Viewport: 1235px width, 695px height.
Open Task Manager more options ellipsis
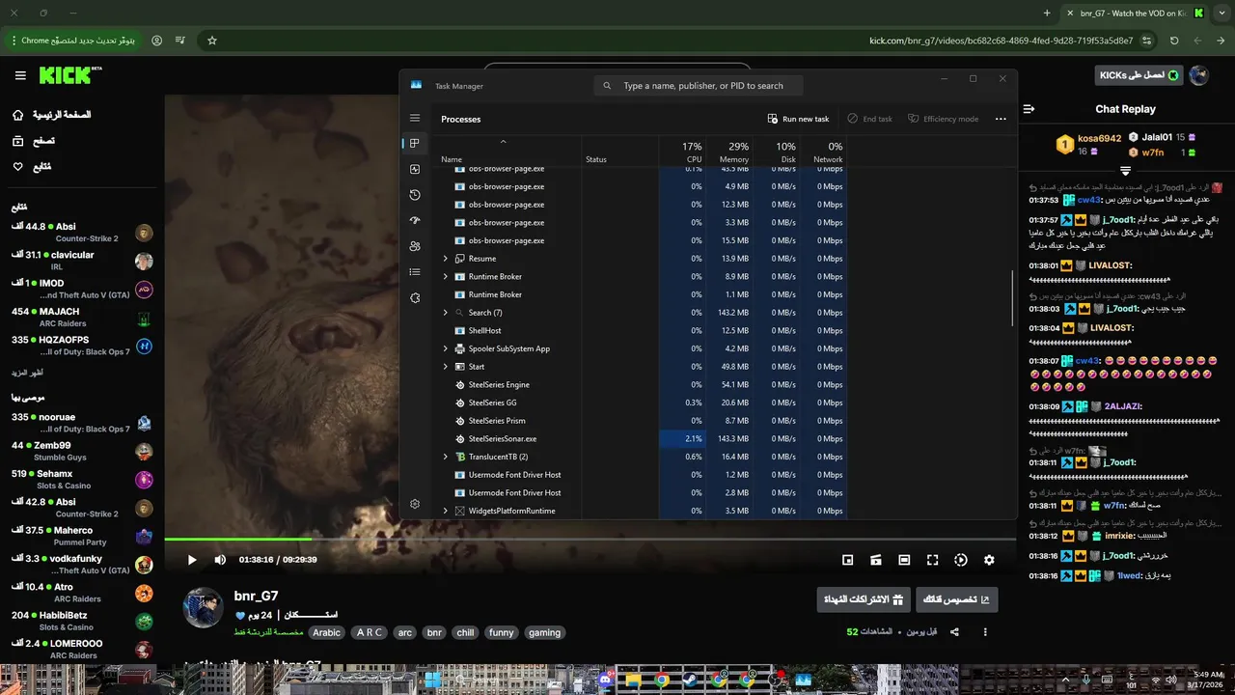click(x=1001, y=119)
